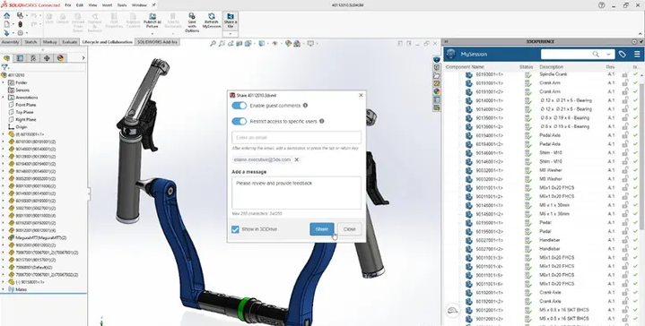This screenshot has width=645, height=326.
Task: Open the MySession hamburger menu
Action: (637, 55)
